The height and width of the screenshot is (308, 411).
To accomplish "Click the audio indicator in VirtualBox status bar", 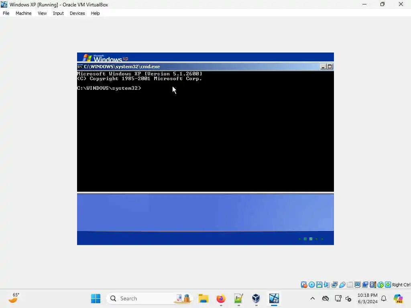I will coord(327,285).
